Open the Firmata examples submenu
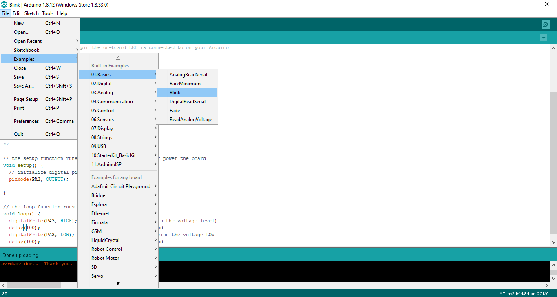Screen dimensions: 557x297 (118, 222)
